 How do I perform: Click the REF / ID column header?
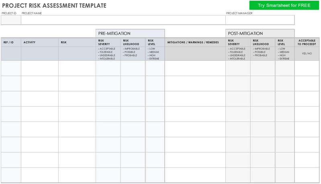click(11, 42)
